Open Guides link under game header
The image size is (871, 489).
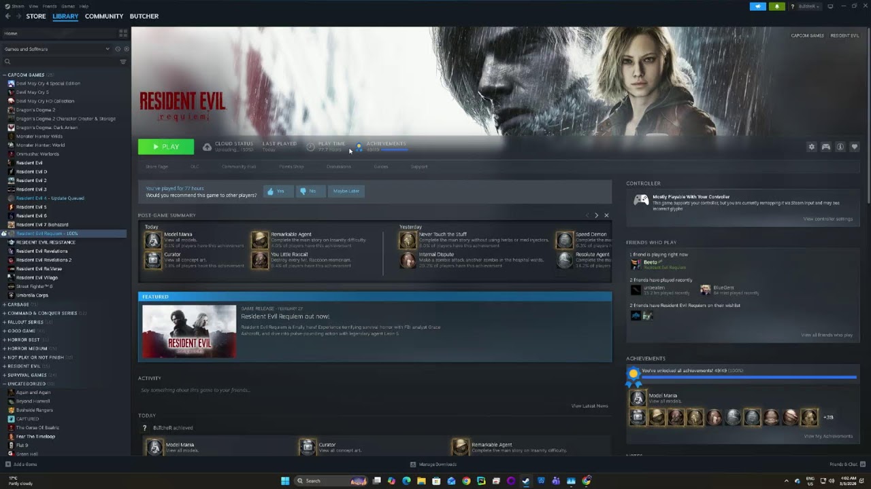pyautogui.click(x=381, y=166)
